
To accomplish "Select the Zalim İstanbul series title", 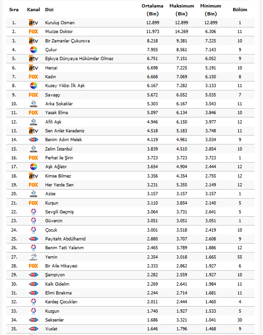I will [59, 149].
